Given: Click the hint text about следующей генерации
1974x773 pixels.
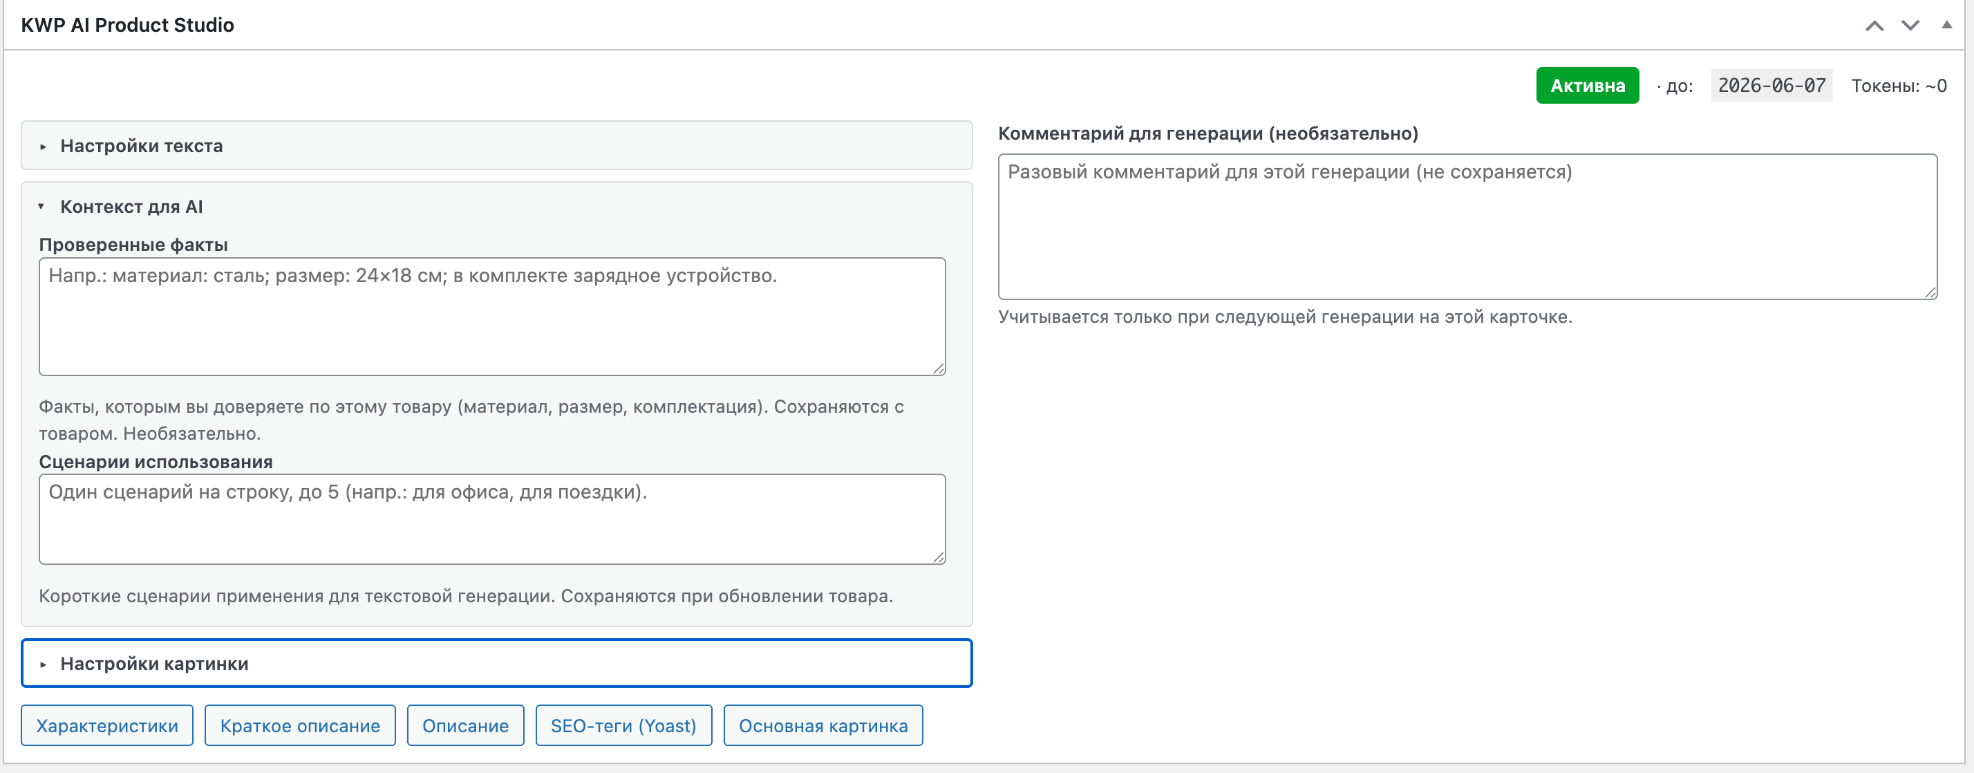Looking at the screenshot, I should (1285, 317).
